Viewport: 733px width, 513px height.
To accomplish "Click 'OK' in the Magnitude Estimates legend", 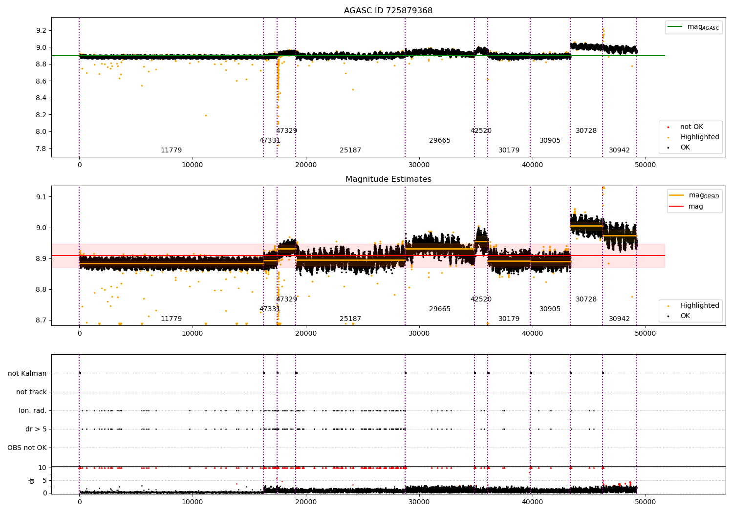I will [x=685, y=316].
